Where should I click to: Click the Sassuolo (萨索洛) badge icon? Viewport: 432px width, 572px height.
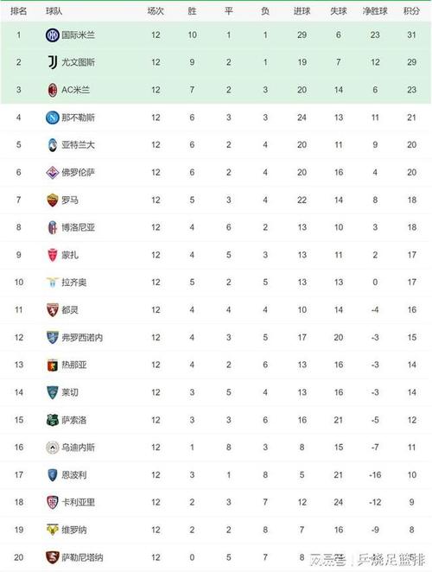53,420
